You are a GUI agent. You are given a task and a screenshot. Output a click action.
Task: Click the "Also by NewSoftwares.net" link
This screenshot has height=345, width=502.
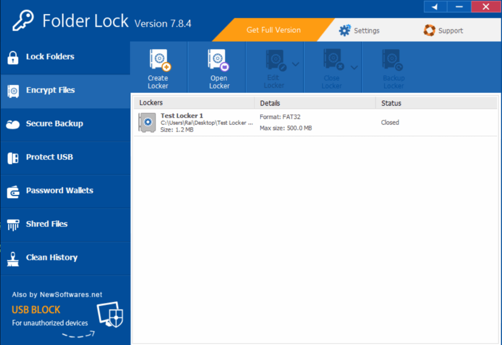(x=57, y=295)
